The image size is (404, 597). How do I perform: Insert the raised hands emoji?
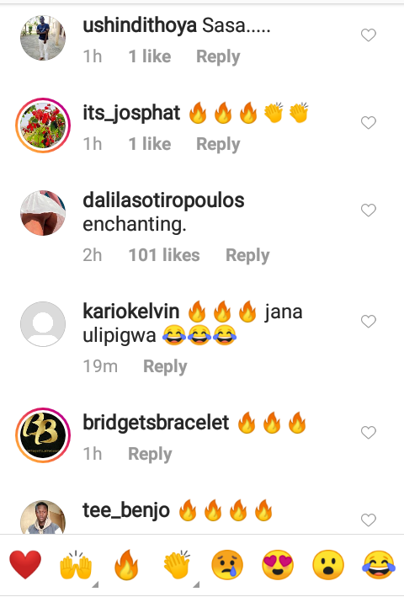76,565
